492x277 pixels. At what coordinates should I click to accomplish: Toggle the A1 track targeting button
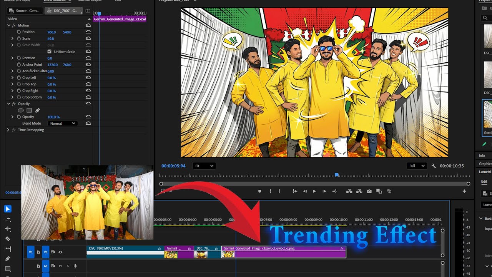pos(45,266)
